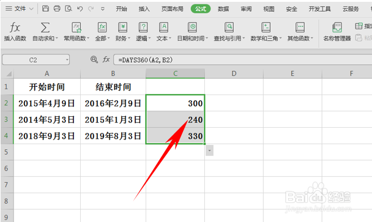Click cell containing 300
This screenshot has height=222, width=372.
(x=176, y=103)
